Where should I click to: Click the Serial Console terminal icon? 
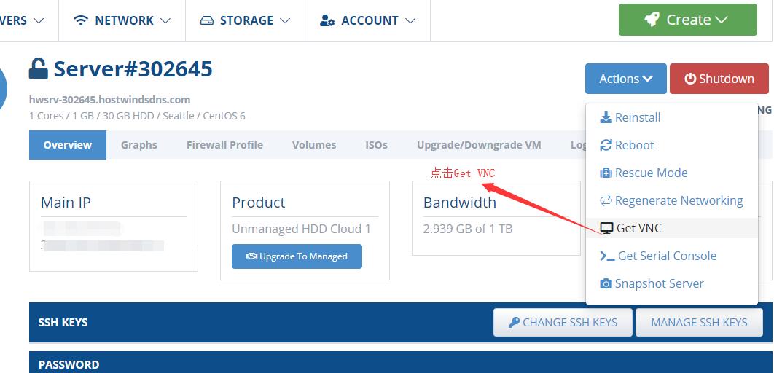tap(607, 256)
